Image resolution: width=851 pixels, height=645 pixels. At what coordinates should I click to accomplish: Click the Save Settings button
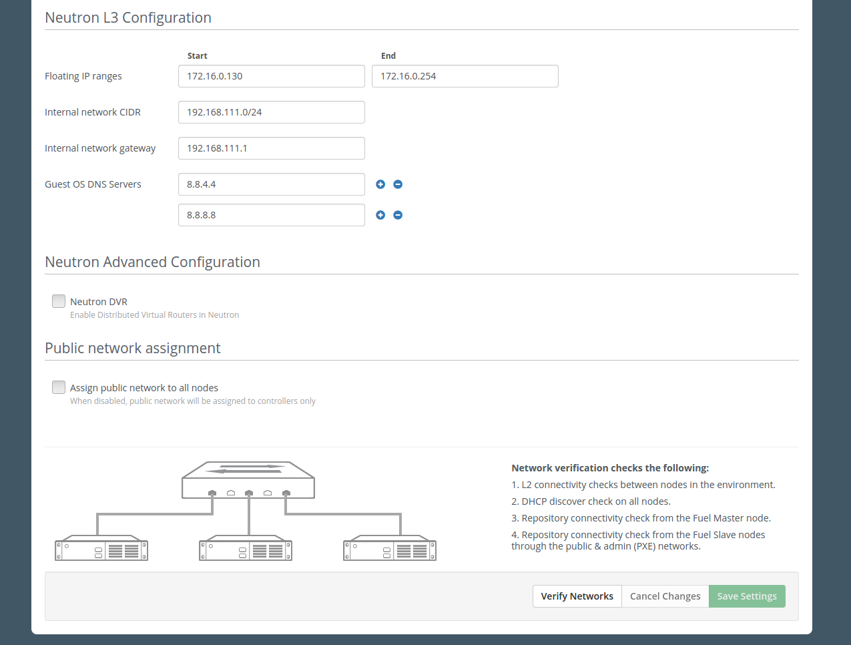click(x=747, y=596)
